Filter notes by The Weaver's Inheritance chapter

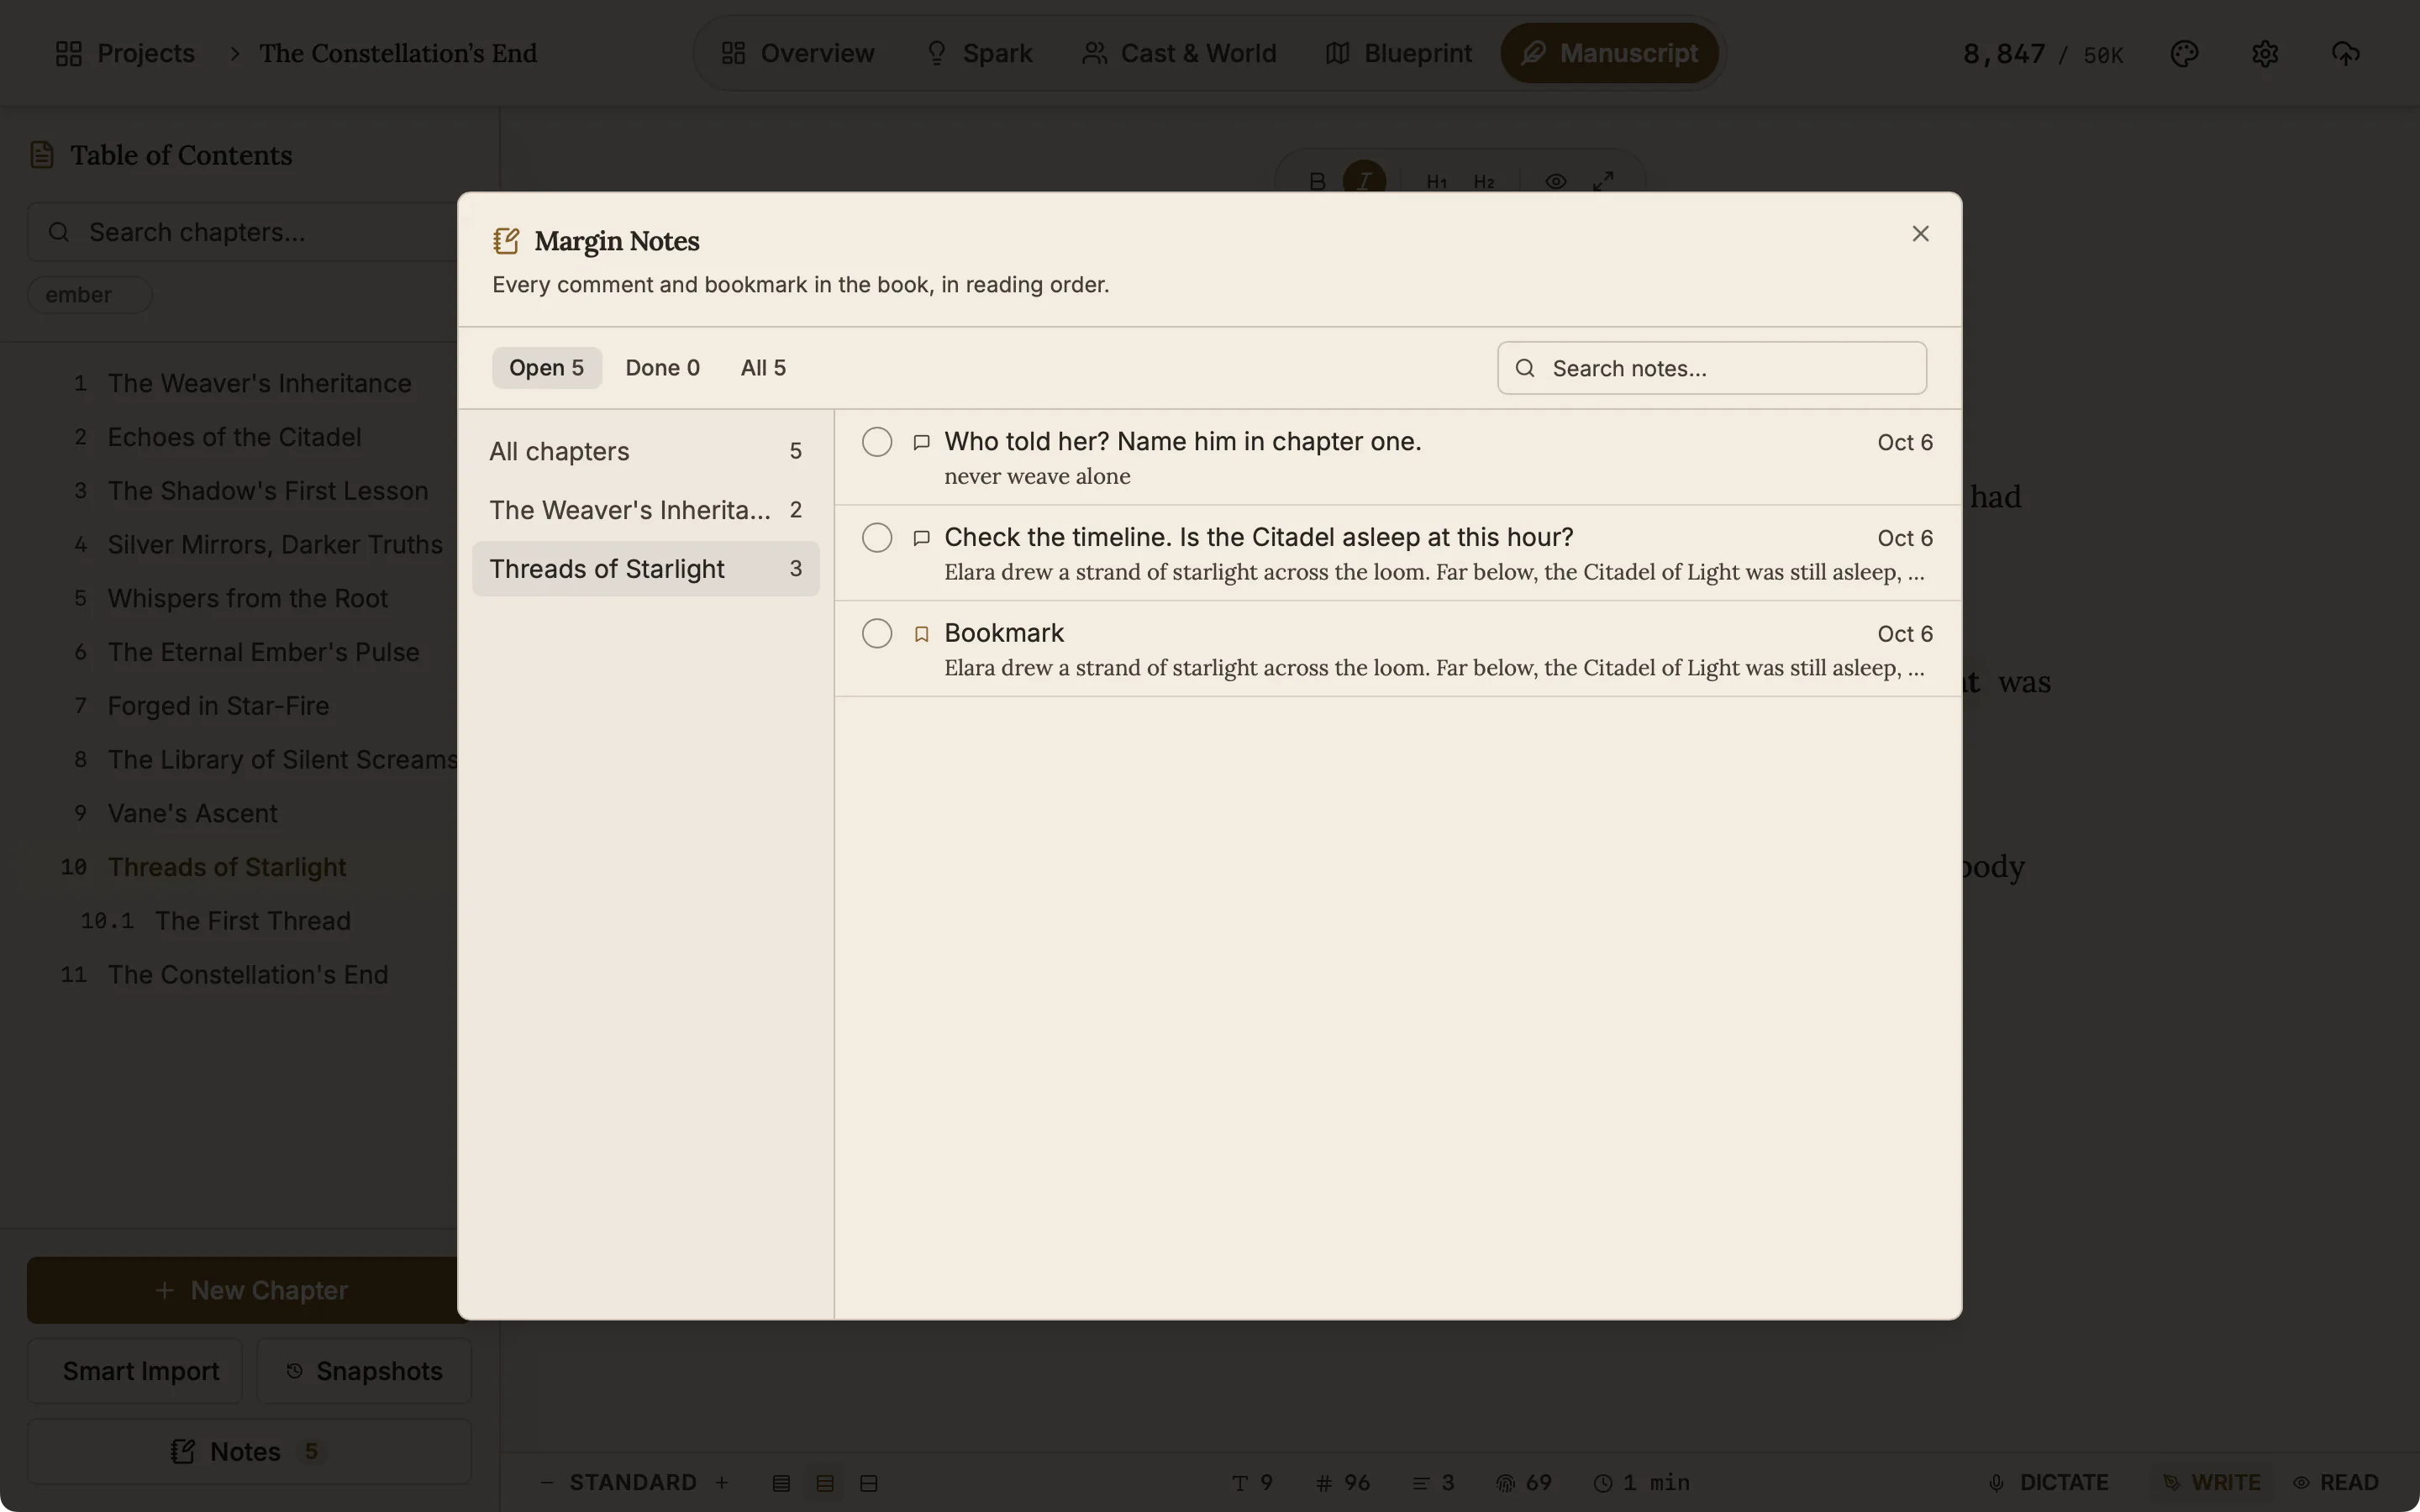(x=646, y=510)
